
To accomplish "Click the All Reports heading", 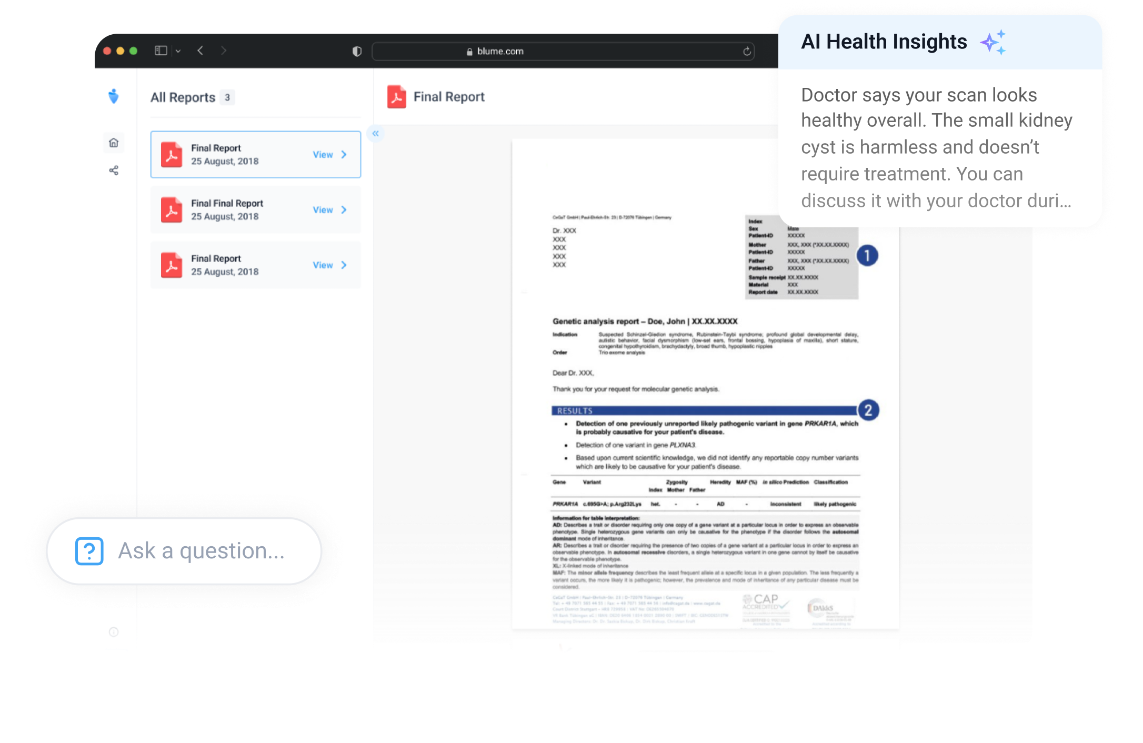I will click(183, 97).
